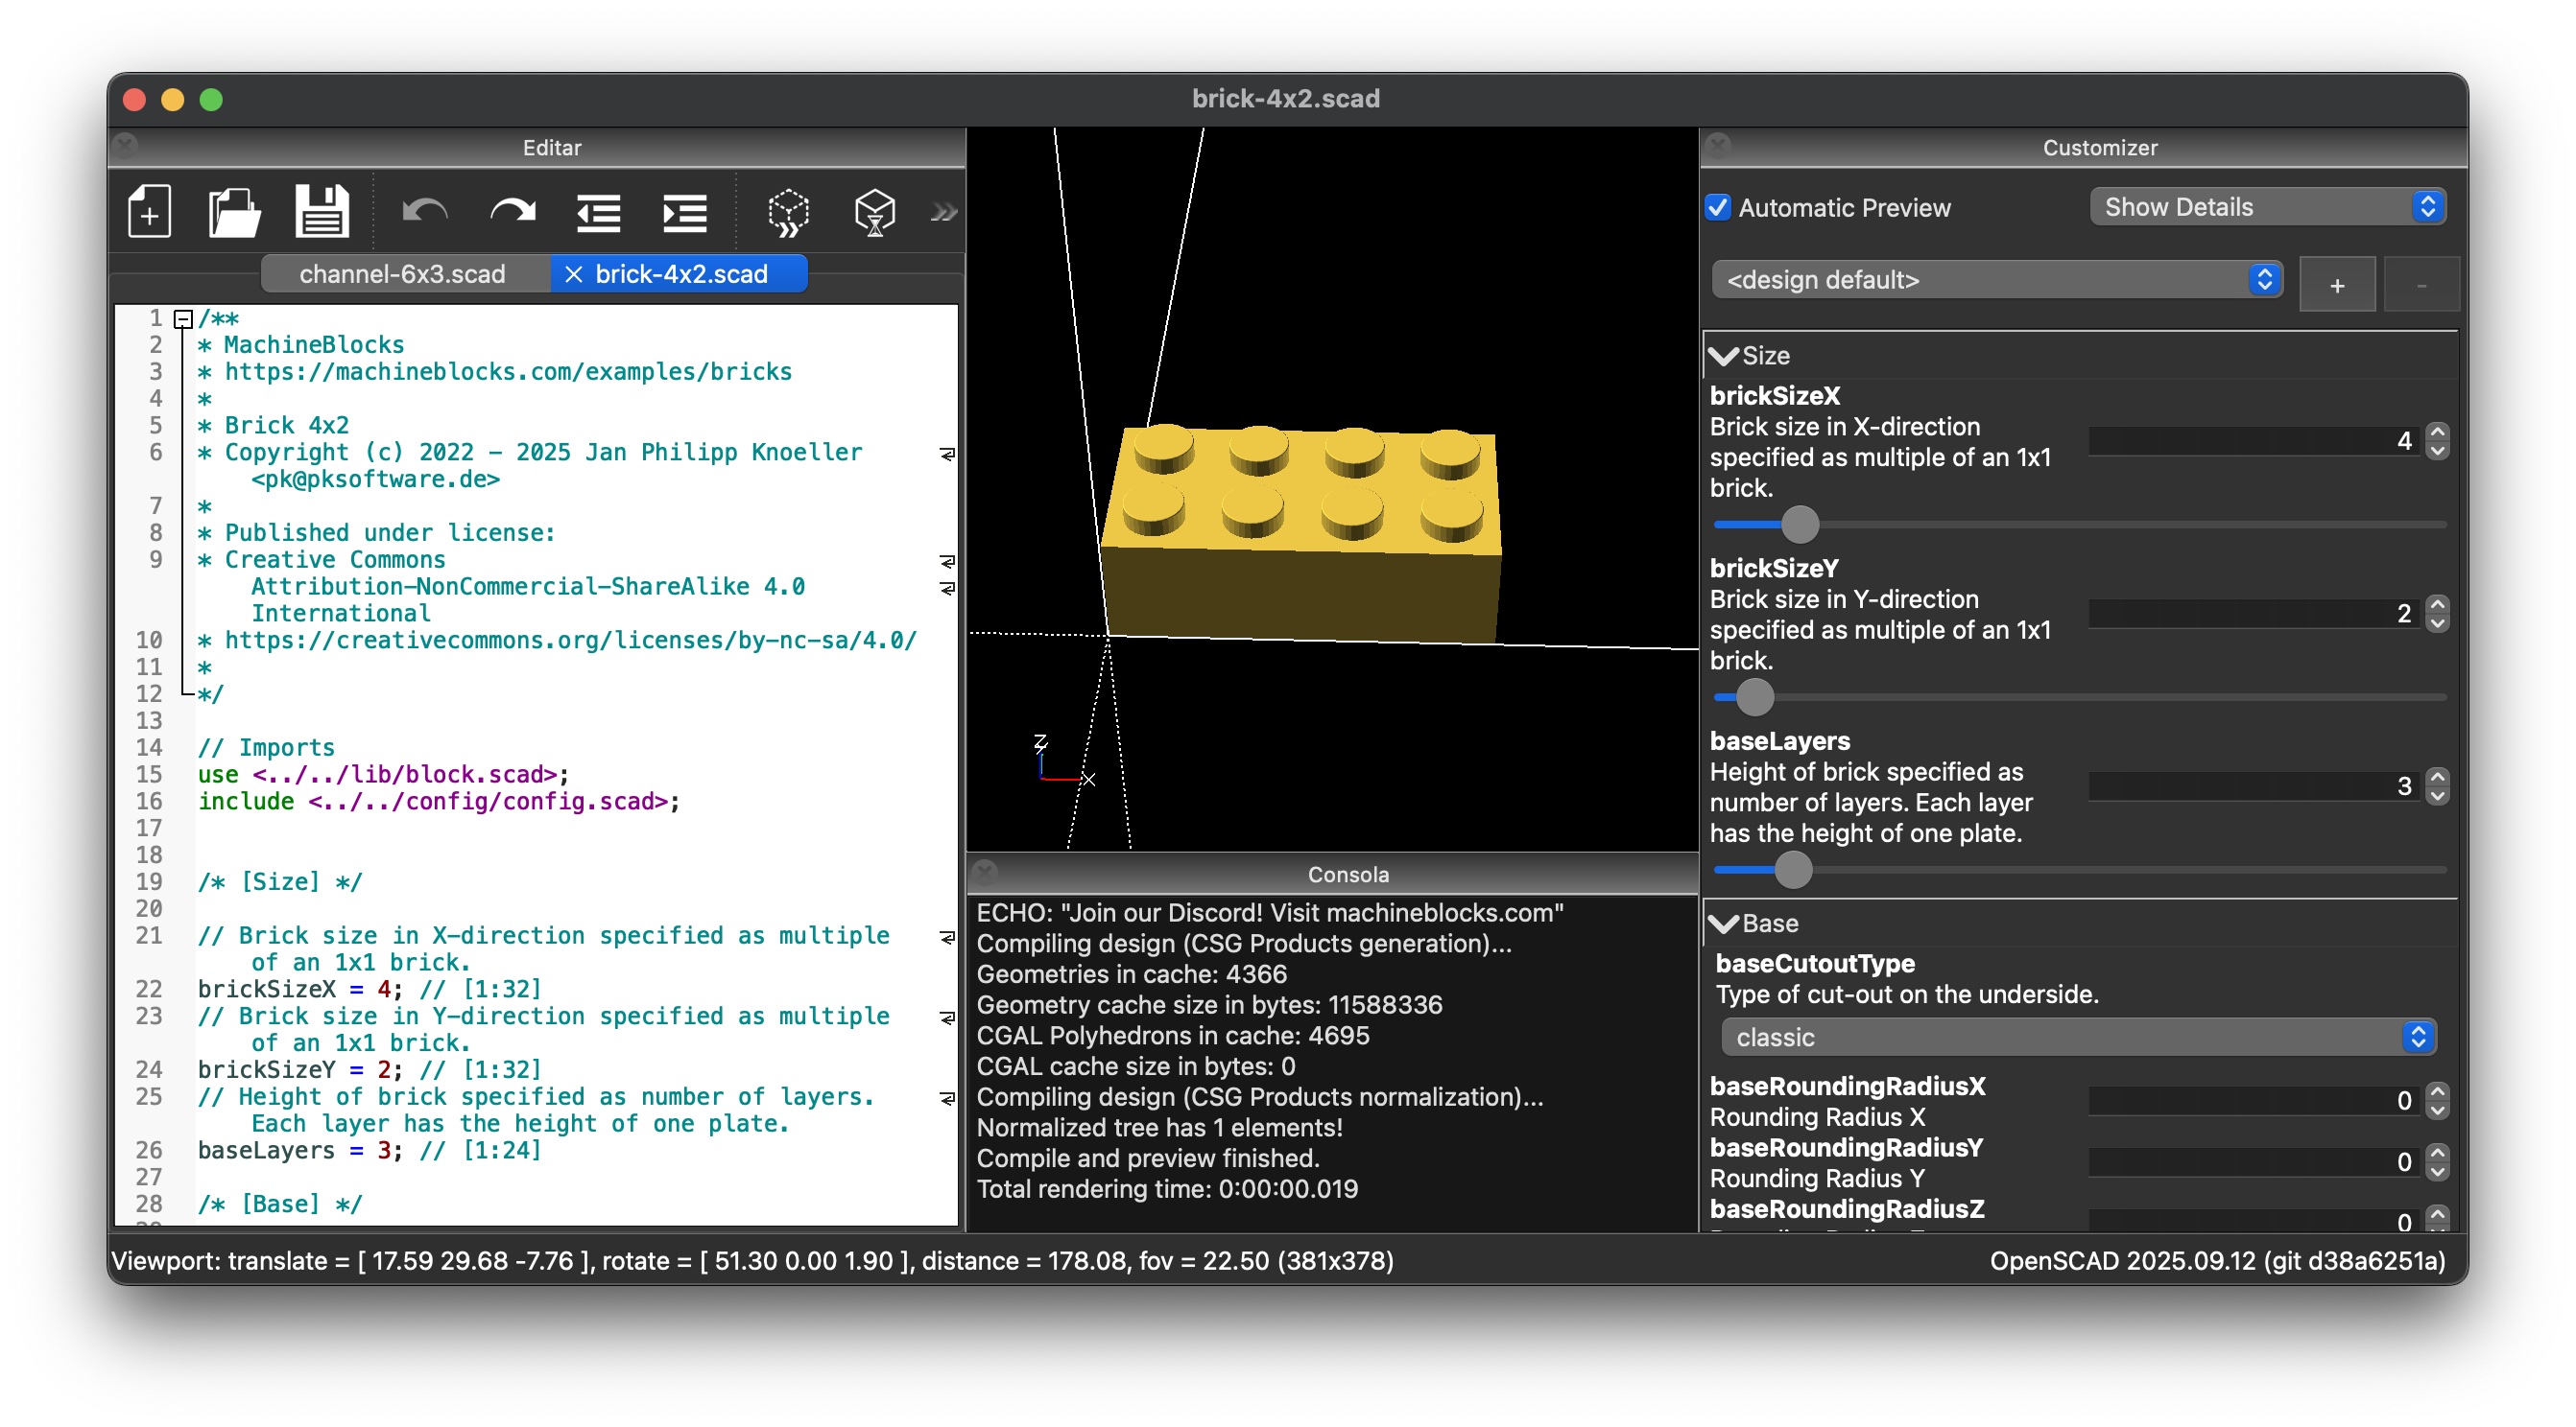Close the brick-4x2.scad tab
Viewport: 2576px width, 1427px height.
(x=573, y=274)
